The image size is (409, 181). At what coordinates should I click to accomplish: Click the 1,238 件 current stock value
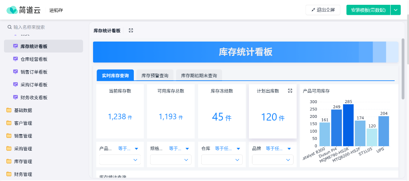click(120, 117)
